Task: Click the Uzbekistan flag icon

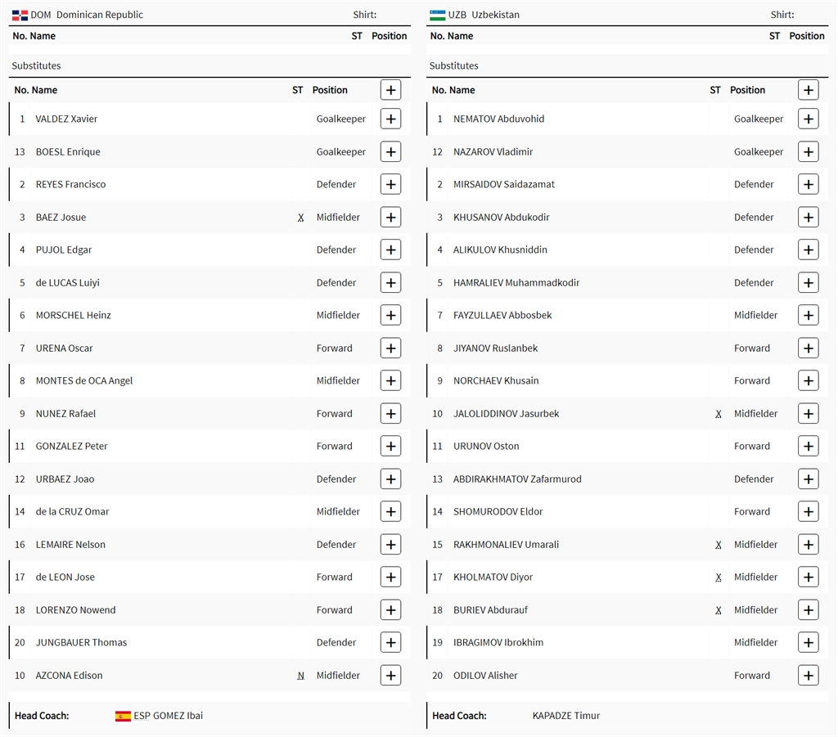Action: tap(437, 15)
